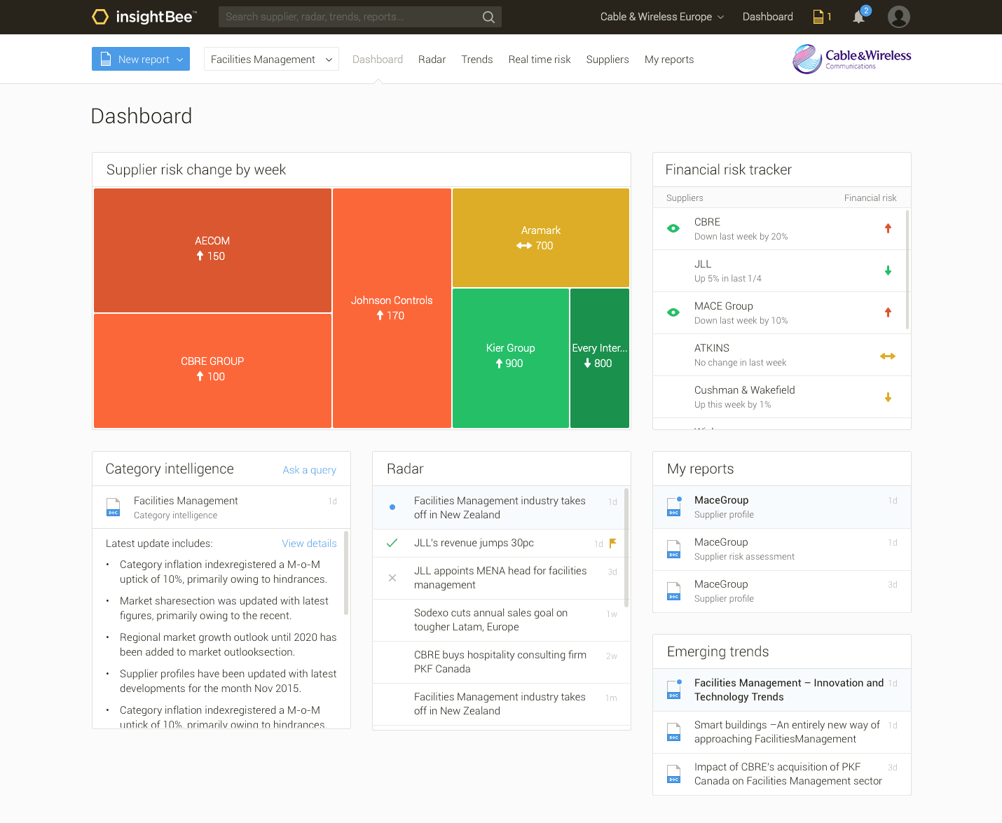Click the red up arrow for CBRE
Screen dimensions: 1002x823
pos(888,228)
